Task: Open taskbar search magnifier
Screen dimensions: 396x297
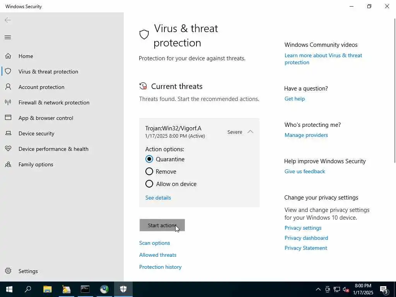Action: point(28,289)
